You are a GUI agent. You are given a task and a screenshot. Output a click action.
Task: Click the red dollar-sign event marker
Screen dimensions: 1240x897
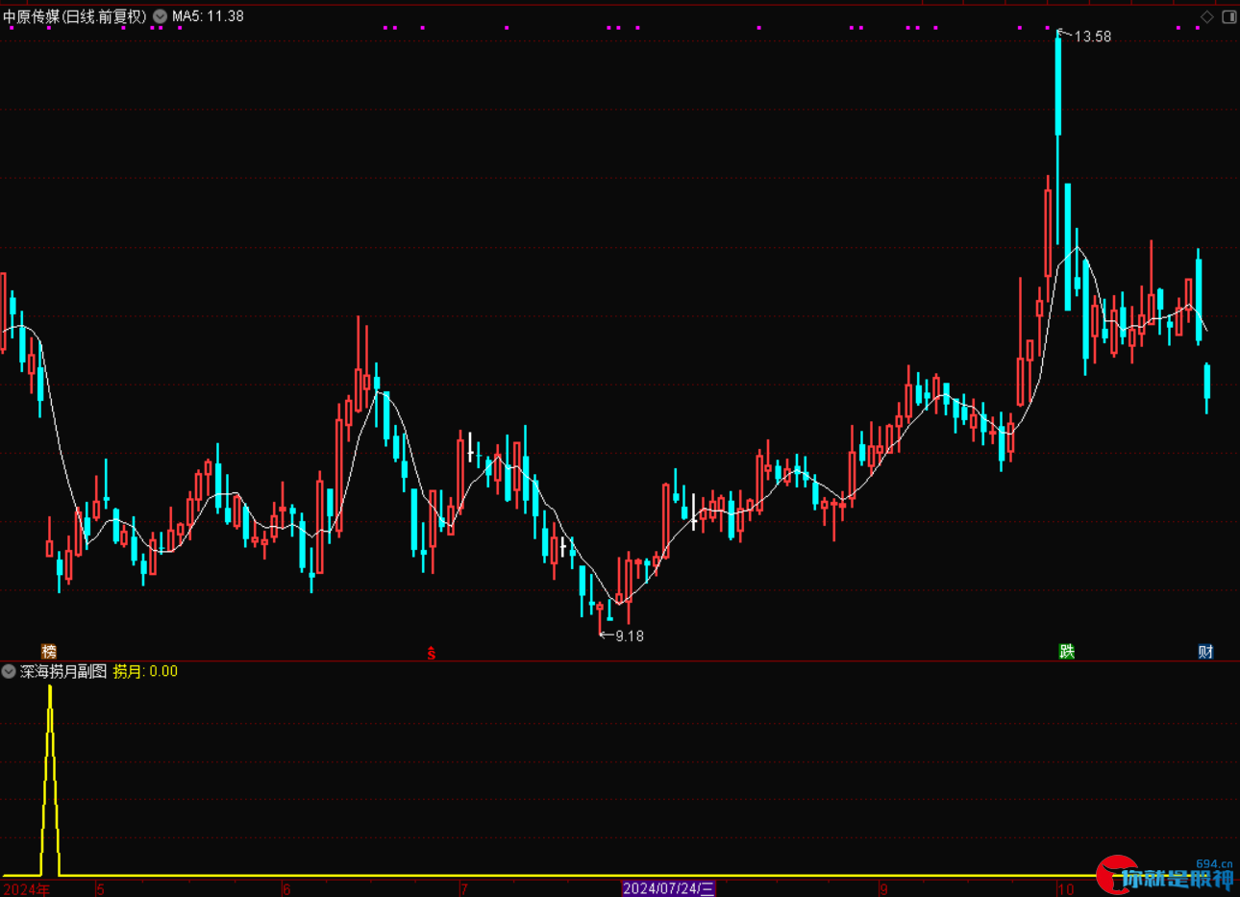click(432, 653)
